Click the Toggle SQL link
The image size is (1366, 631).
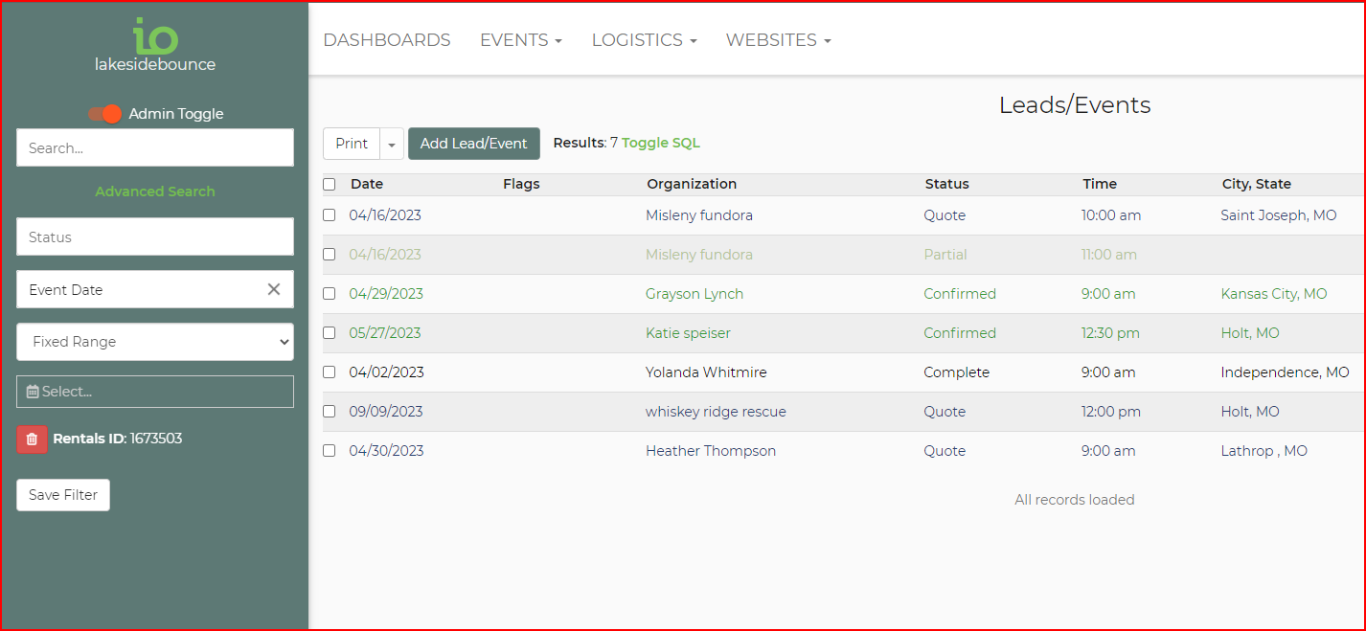pyautogui.click(x=660, y=143)
